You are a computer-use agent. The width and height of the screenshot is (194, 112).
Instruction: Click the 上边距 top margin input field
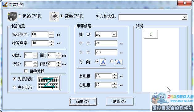click(x=104, y=76)
